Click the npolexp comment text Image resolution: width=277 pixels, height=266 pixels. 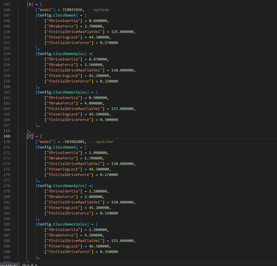click(x=101, y=10)
